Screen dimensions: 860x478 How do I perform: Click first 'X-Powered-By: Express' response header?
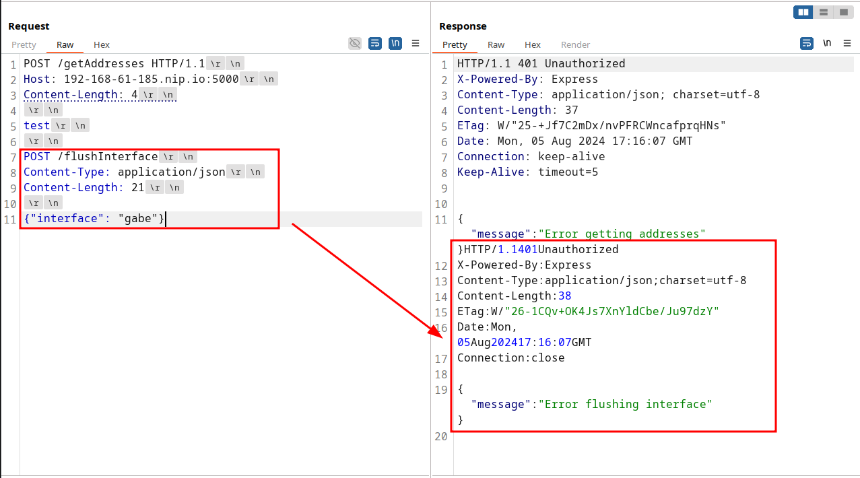[x=528, y=79]
